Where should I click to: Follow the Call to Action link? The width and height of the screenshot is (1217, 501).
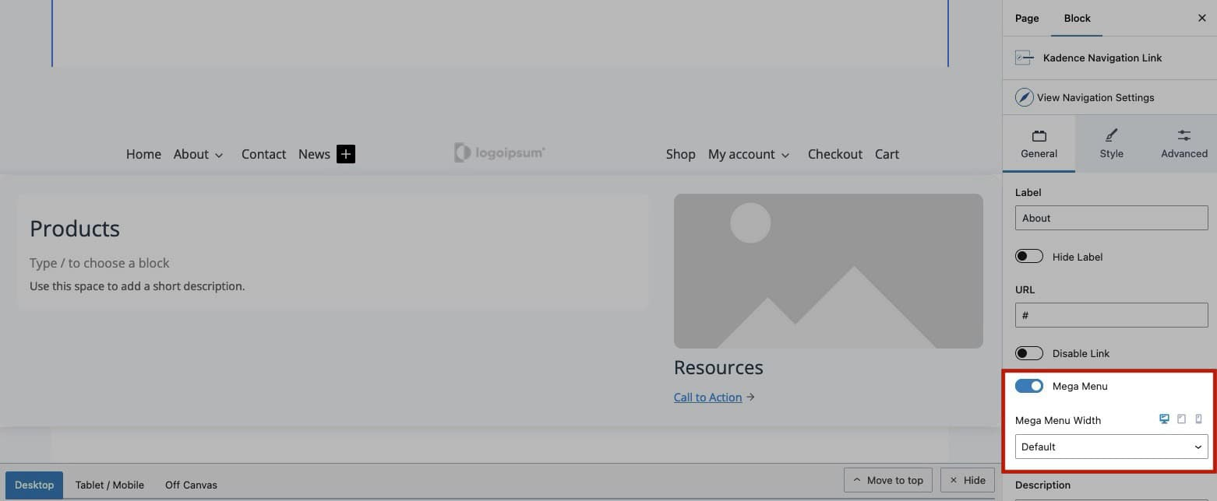pyautogui.click(x=707, y=397)
